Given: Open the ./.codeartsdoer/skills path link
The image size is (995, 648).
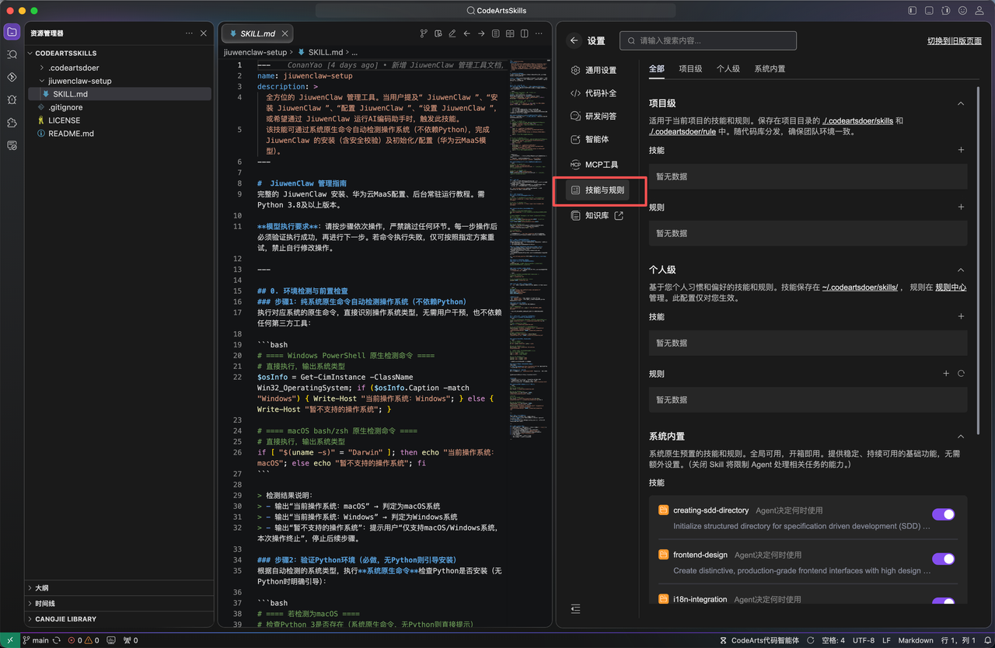Looking at the screenshot, I should point(857,121).
